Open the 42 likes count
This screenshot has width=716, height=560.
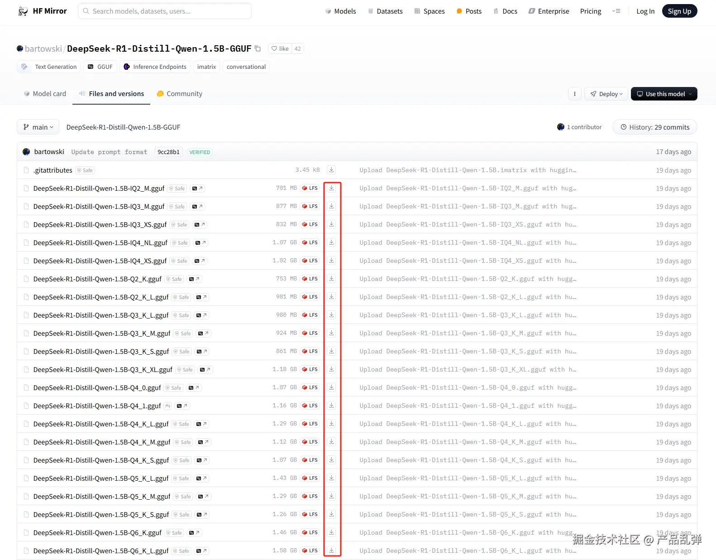pyautogui.click(x=297, y=48)
